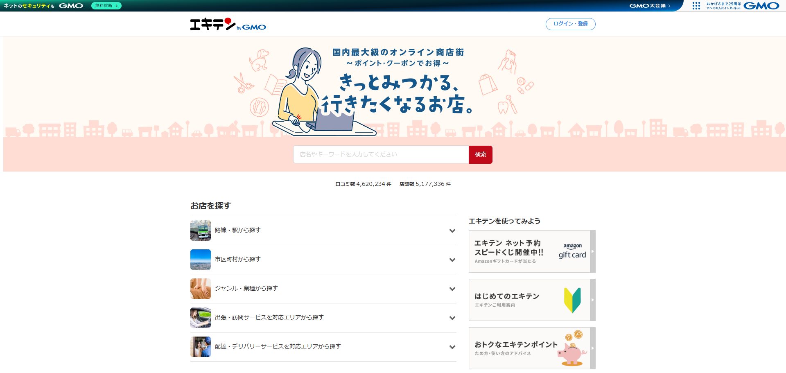This screenshot has height=373, width=786.
Task: Click the cityscape thumbnail for 市区町村から探す
Action: pos(200,259)
